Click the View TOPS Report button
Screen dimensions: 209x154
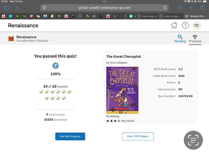[x=138, y=136]
